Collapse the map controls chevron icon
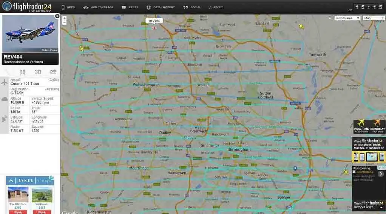The image size is (386, 214). (x=330, y=17)
